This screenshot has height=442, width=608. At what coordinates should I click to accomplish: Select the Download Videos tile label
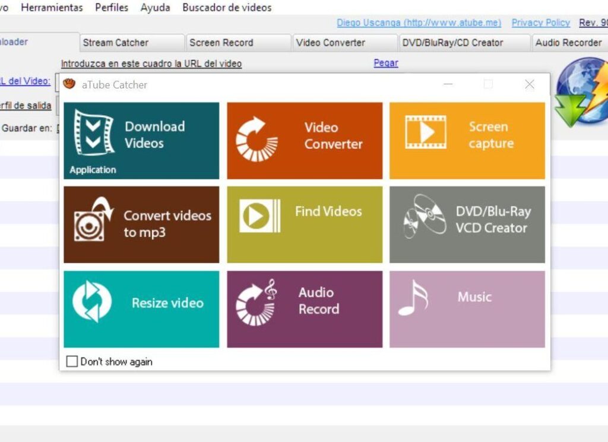(155, 135)
